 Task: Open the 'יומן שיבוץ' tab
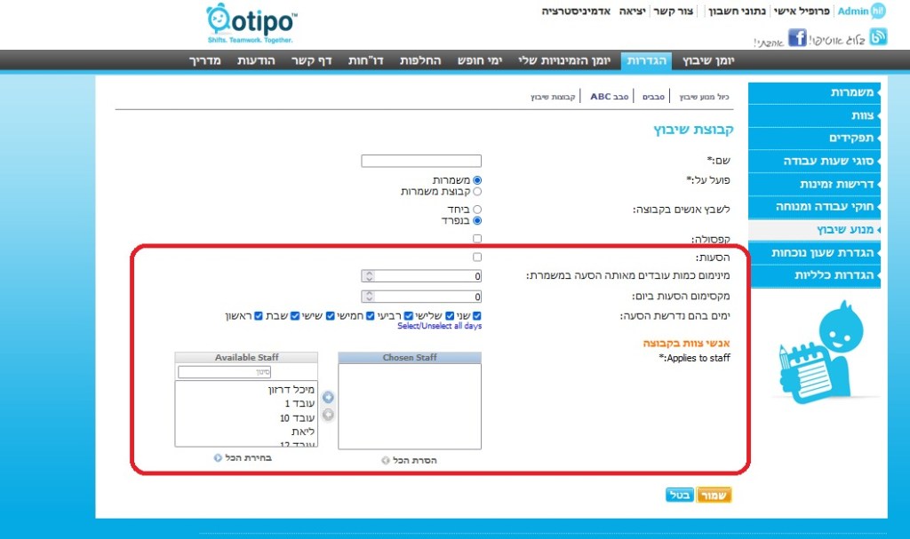coord(708,59)
